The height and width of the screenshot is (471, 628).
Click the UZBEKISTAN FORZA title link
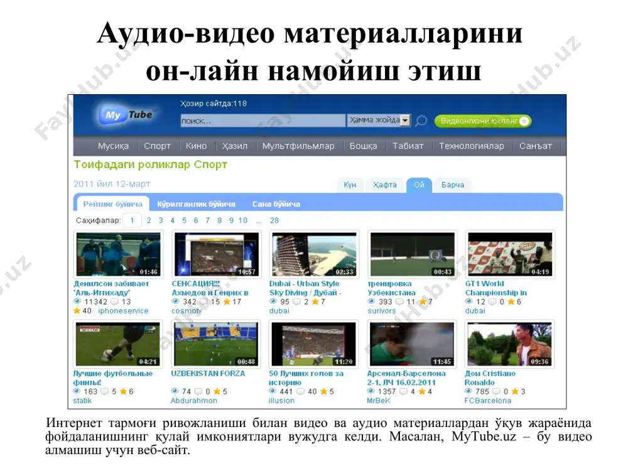pos(208,373)
